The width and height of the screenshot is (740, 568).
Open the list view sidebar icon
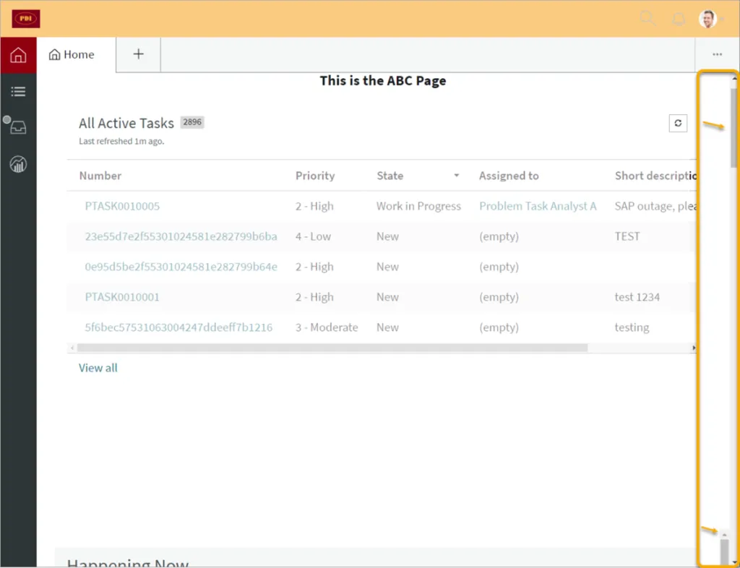18,92
